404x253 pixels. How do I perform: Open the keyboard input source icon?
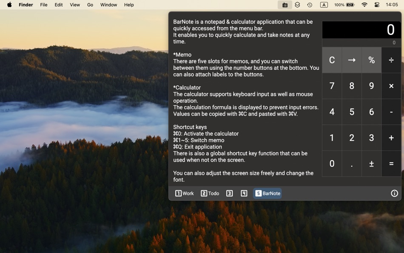324,5
